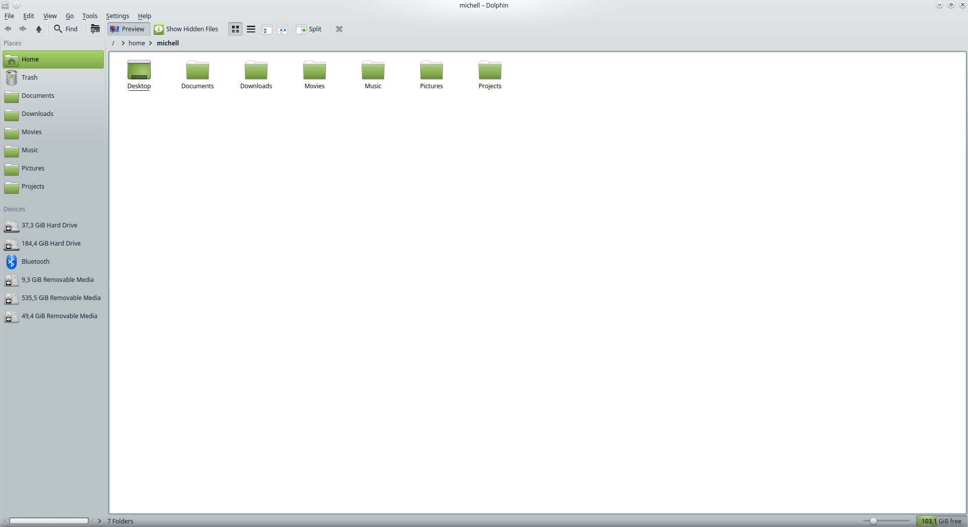Open 9,3 GiB Removable Media

[53, 280]
